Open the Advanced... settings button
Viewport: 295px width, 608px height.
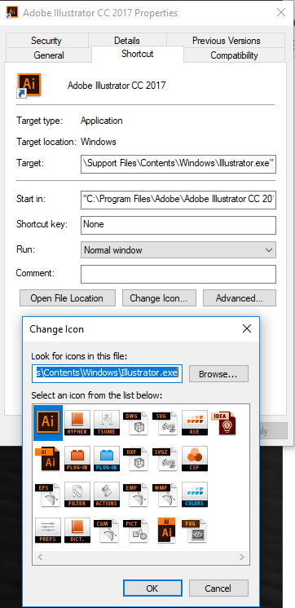coord(240,298)
